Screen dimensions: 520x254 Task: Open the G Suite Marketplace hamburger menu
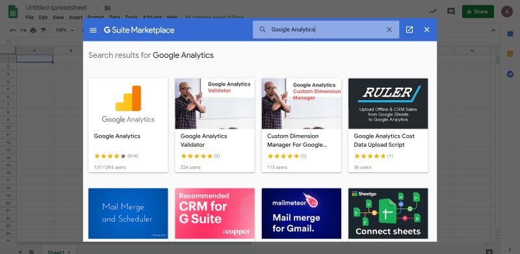pyautogui.click(x=93, y=30)
